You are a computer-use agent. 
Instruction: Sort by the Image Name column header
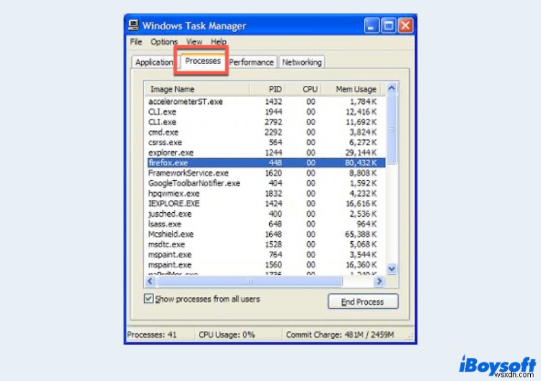(197, 89)
